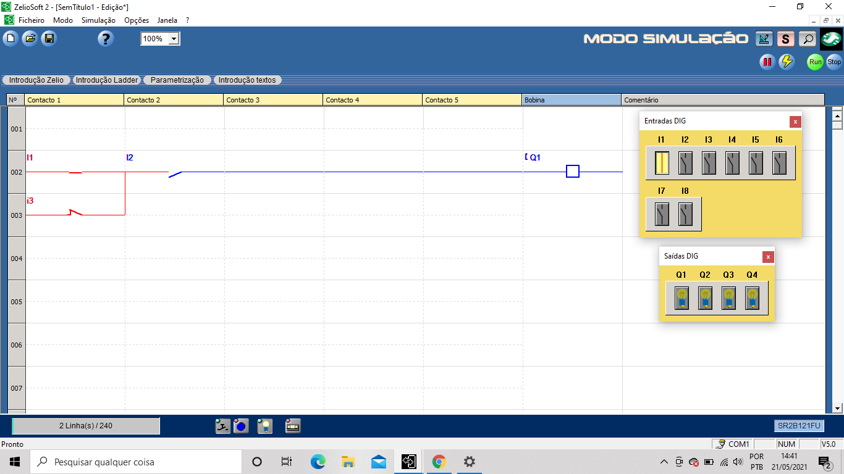Toggle input switch I8 in Entradas DIG

[685, 214]
